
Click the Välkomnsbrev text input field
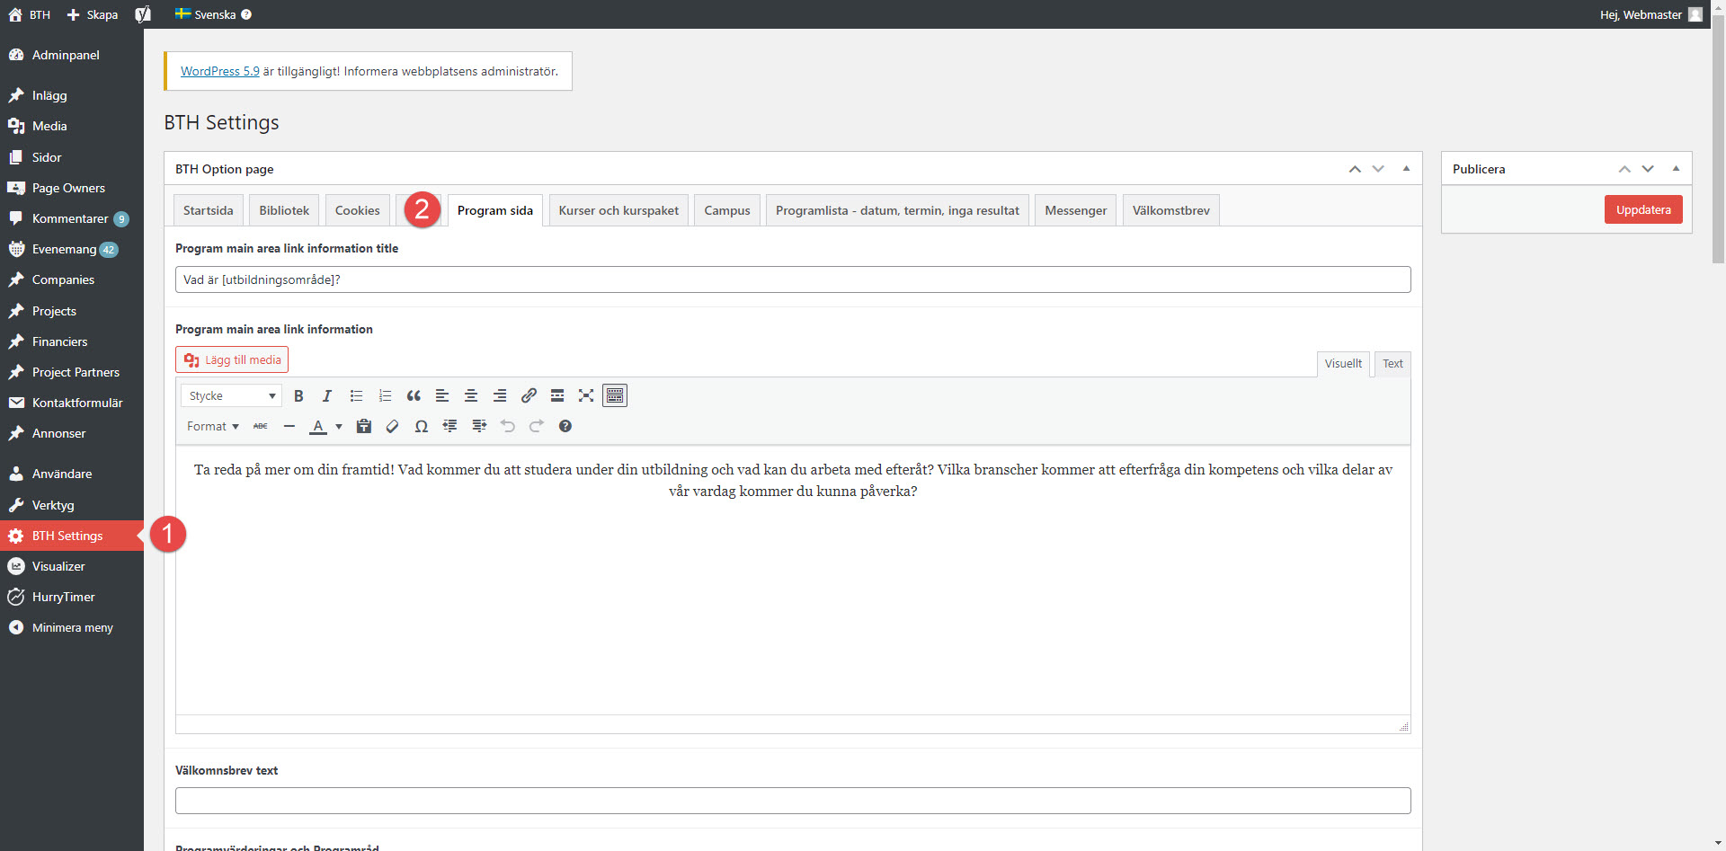coord(793,801)
